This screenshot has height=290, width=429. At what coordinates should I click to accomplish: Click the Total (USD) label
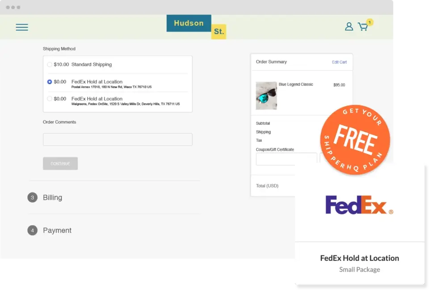267,186
